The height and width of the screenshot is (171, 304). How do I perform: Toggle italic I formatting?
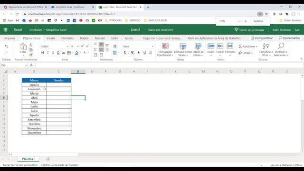coord(47,53)
